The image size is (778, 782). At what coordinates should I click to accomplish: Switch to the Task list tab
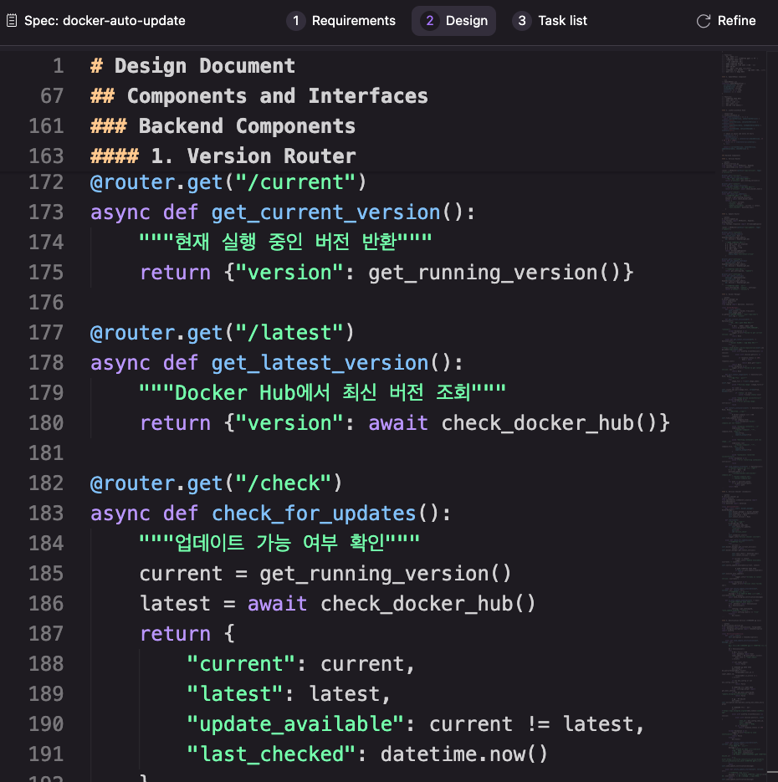click(561, 21)
